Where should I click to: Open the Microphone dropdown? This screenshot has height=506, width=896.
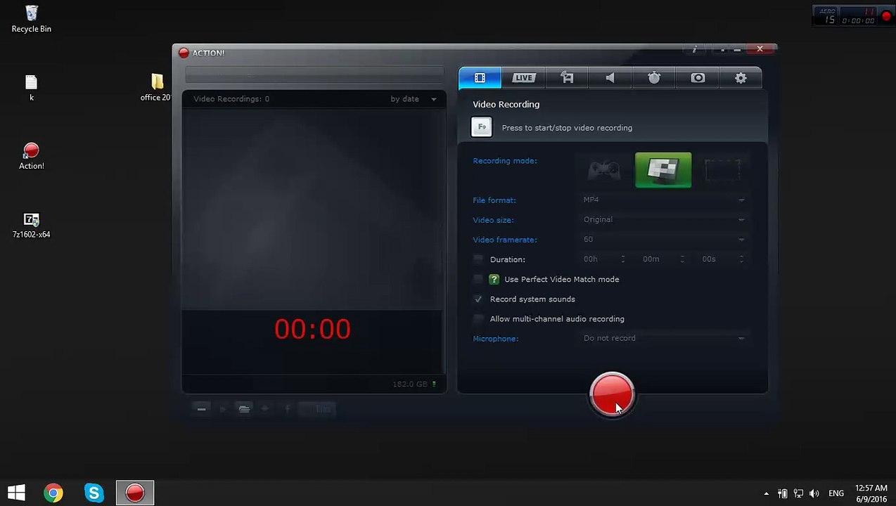tap(663, 338)
